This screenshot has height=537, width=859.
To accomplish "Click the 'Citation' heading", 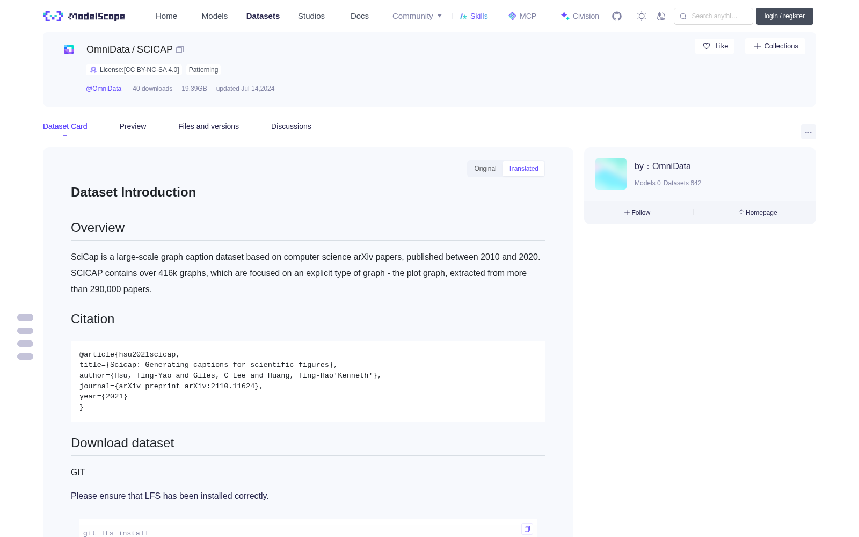I will [93, 319].
